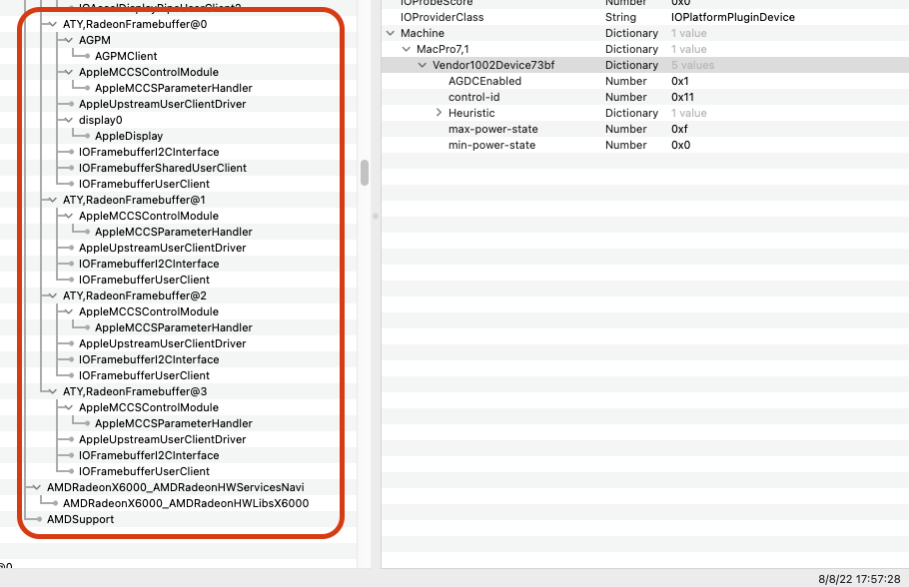909x587 pixels.
Task: Collapse AMDRadeonX6000_AMDRadeonHWServicesNavi node
Action: pyautogui.click(x=37, y=487)
